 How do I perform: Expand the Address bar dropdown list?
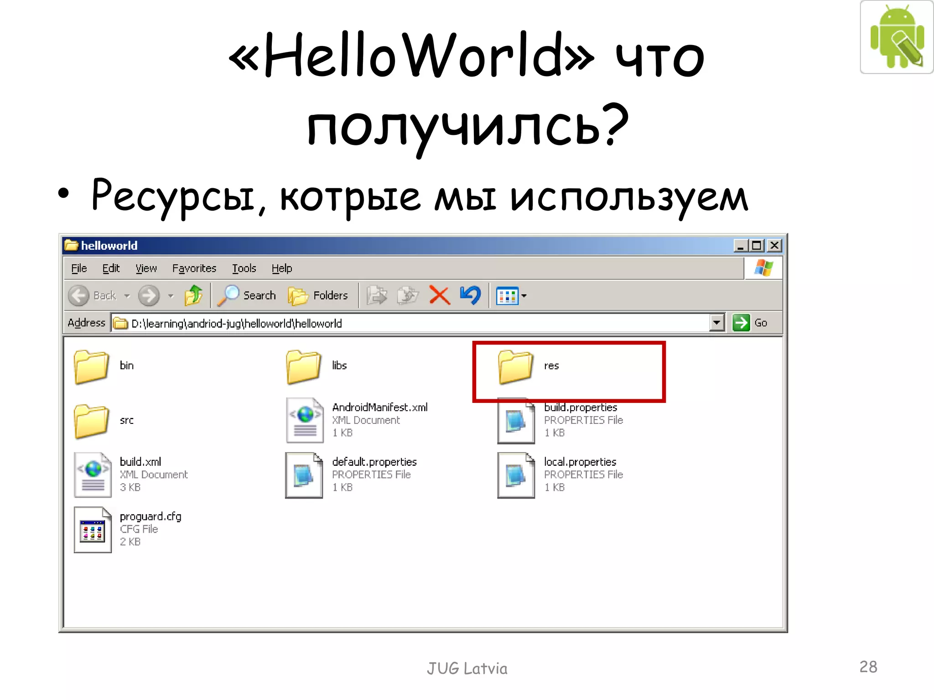click(717, 323)
